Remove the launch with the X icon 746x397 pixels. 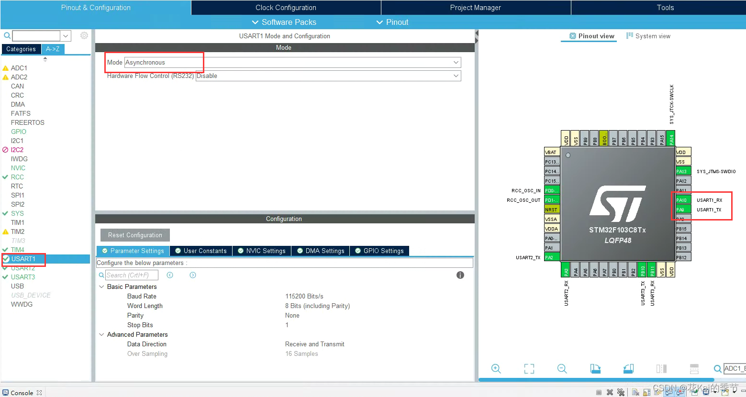point(610,393)
